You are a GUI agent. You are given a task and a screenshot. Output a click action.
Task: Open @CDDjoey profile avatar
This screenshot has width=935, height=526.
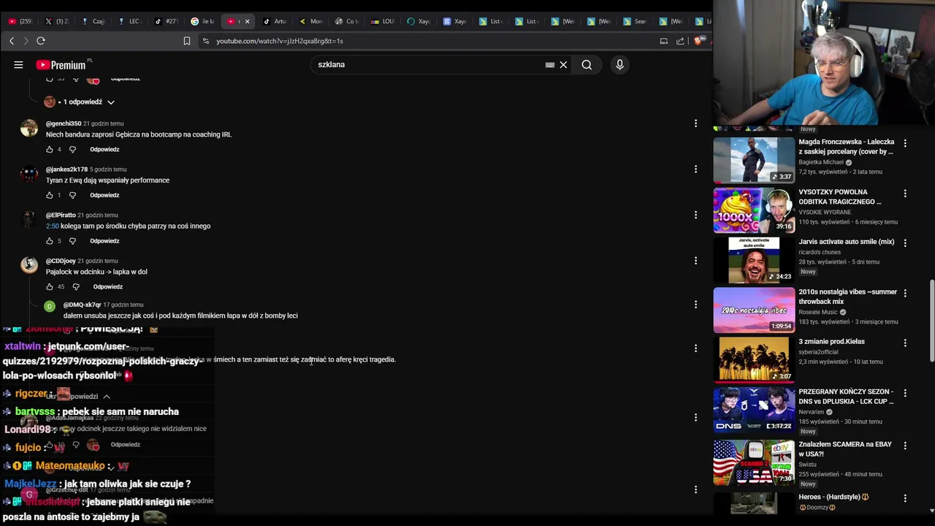click(29, 264)
